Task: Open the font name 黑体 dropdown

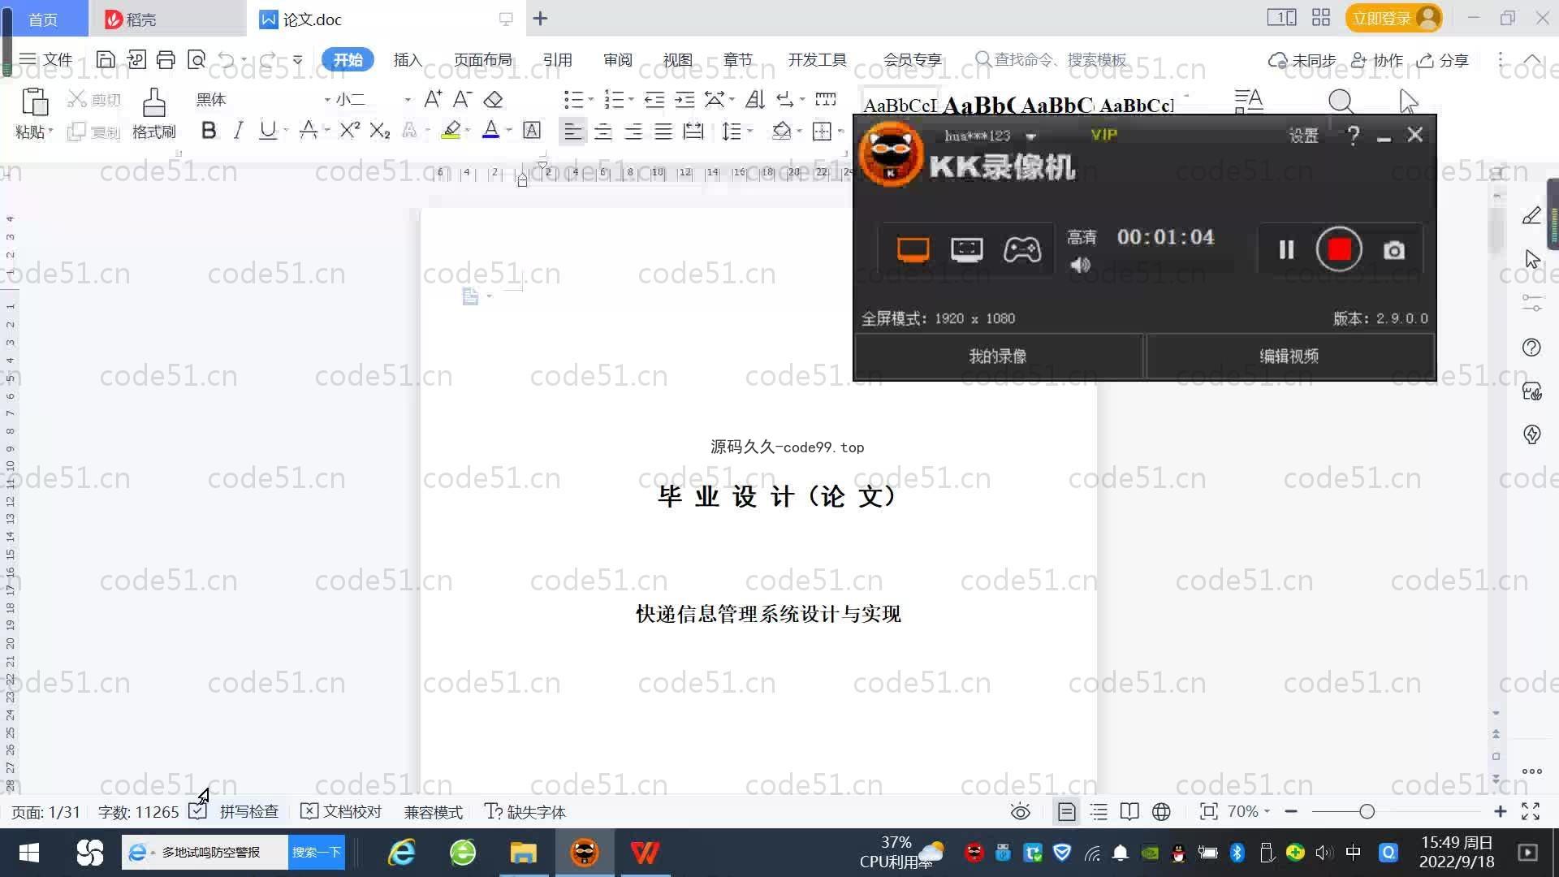Action: pos(327,100)
